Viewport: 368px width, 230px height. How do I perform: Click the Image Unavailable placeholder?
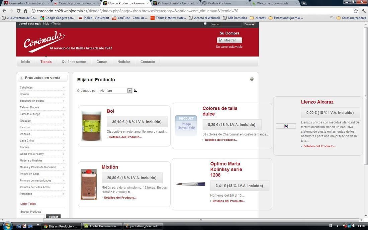[x=186, y=125]
